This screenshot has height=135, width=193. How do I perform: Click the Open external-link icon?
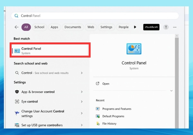coord(97,84)
